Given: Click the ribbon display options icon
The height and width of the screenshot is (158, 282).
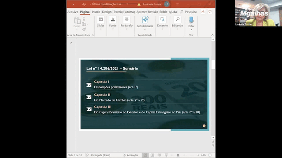Looking at the screenshot, I should point(178,4).
